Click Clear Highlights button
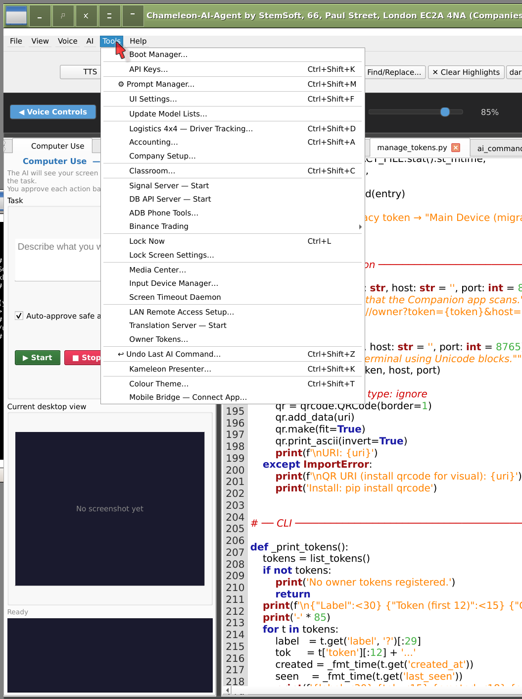 pos(466,72)
